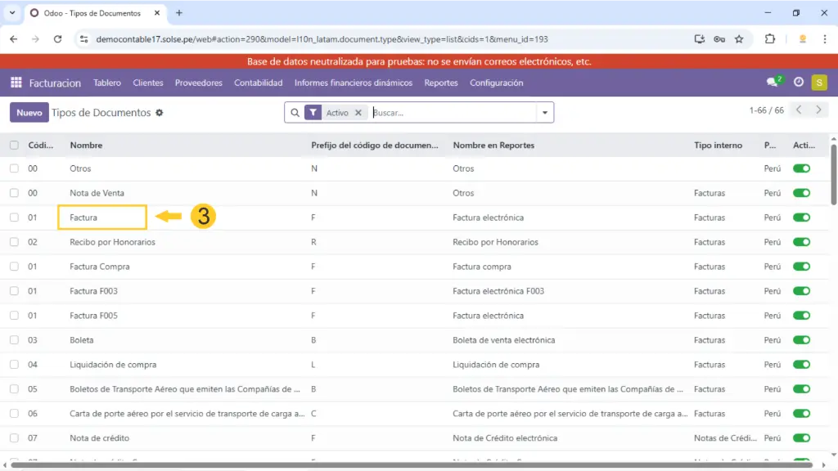838x471 pixels.
Task: Click the Nuevo button
Action: 29,113
